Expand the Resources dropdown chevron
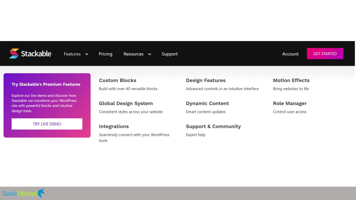The height and width of the screenshot is (200, 356). (x=149, y=54)
